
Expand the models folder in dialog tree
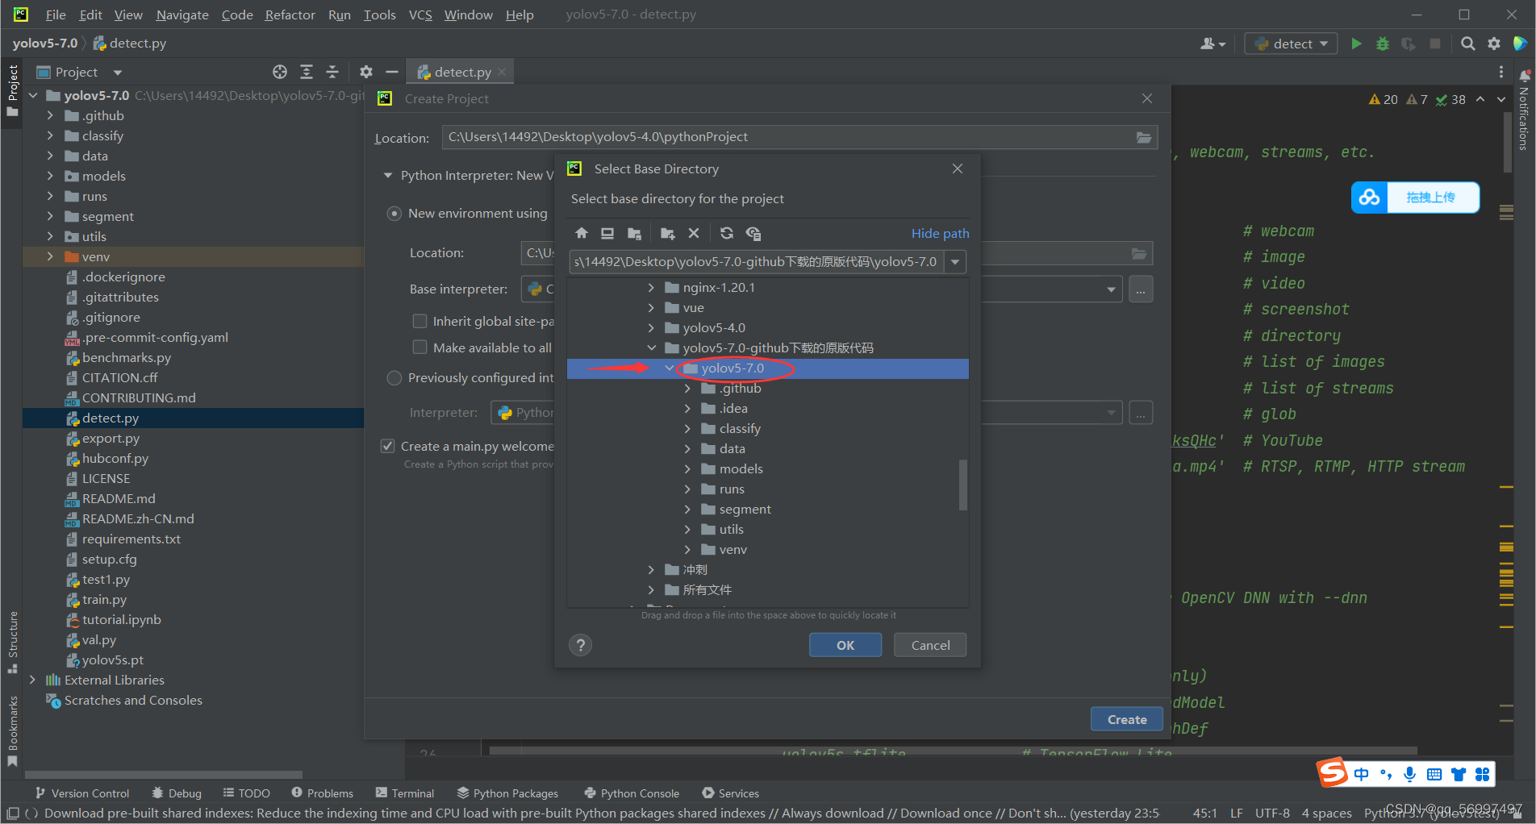pyautogui.click(x=687, y=469)
